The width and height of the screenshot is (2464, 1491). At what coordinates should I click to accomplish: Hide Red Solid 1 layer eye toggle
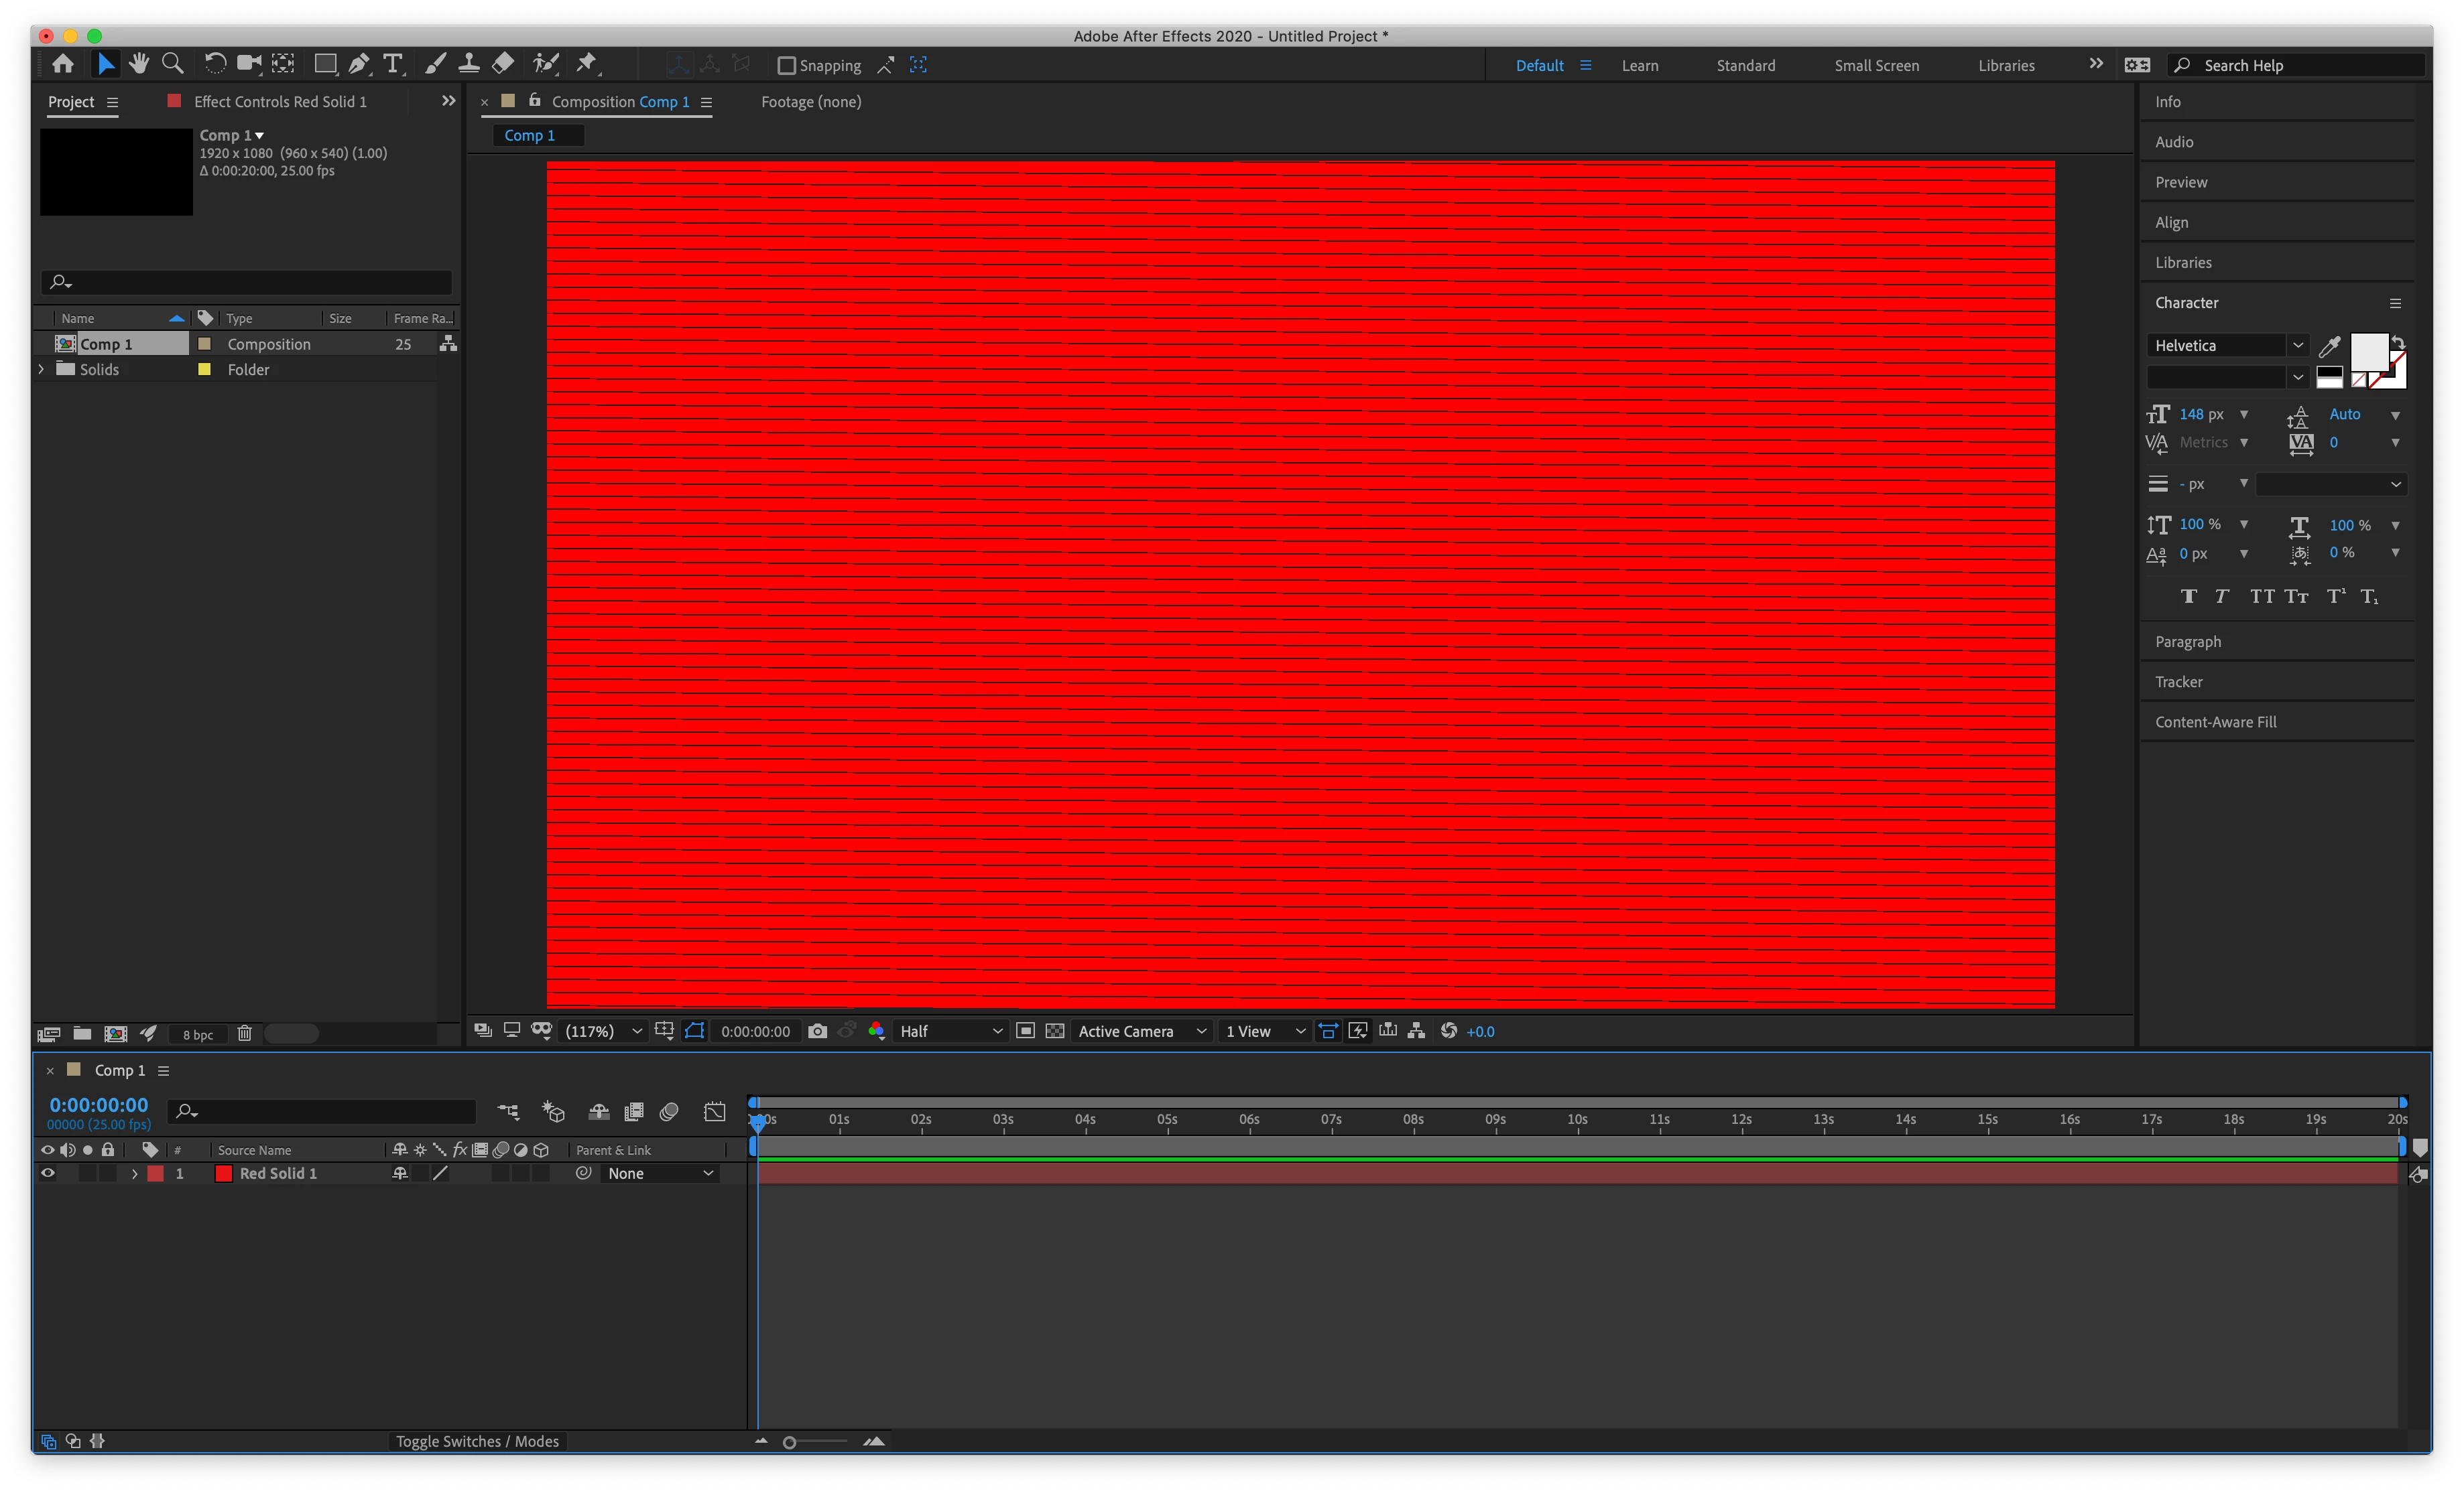(x=47, y=1174)
